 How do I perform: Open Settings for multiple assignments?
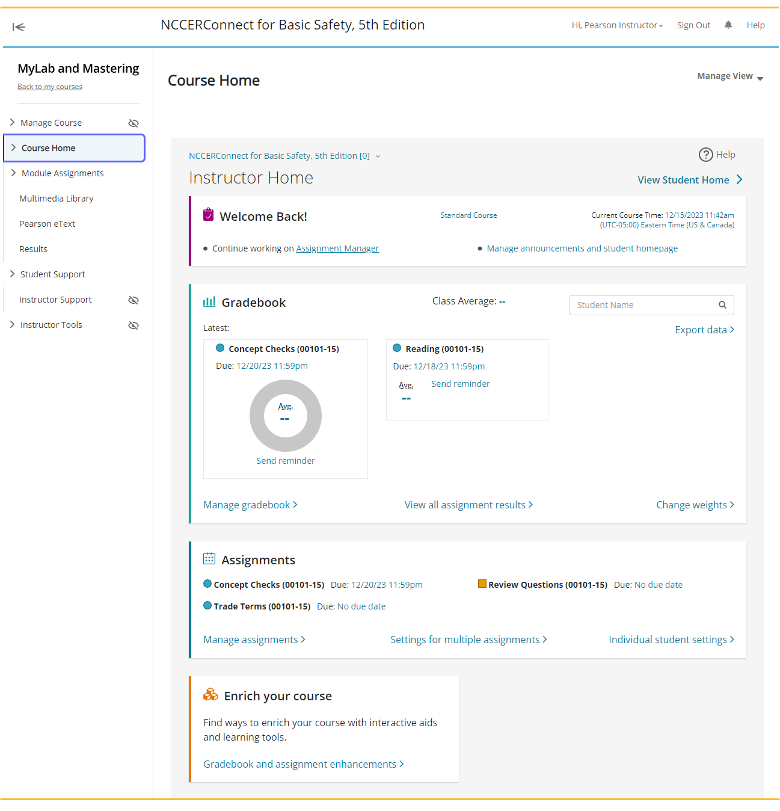tap(468, 640)
